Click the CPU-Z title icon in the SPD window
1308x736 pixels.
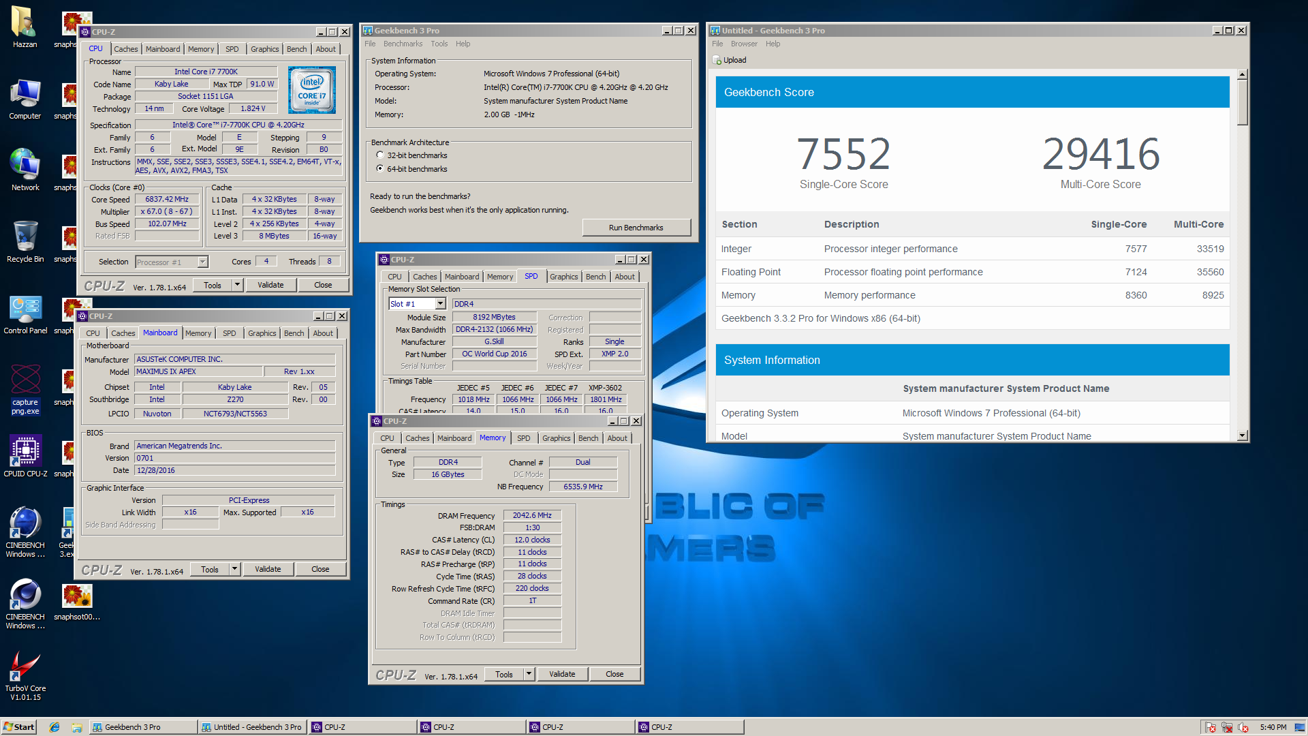pyautogui.click(x=384, y=260)
